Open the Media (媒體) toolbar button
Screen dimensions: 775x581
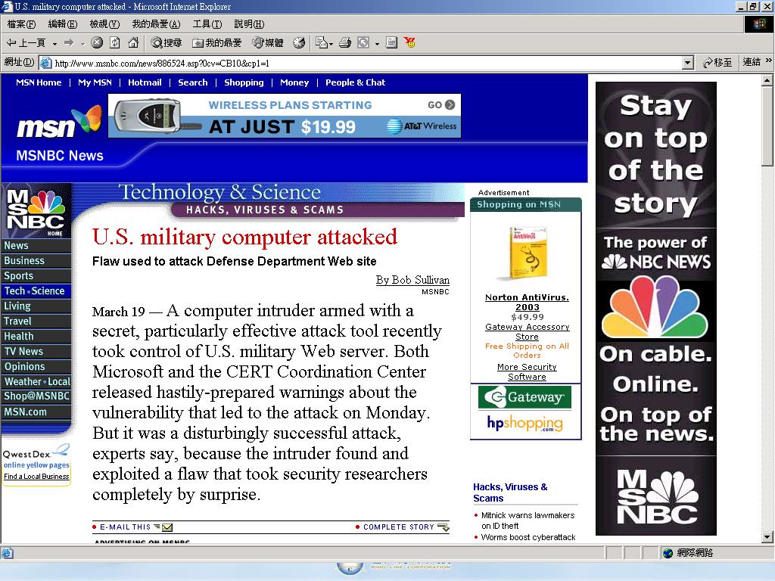click(268, 43)
